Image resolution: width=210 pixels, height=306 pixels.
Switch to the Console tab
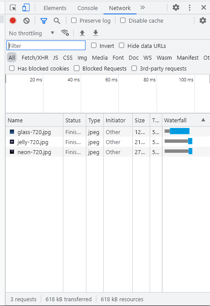tap(88, 8)
